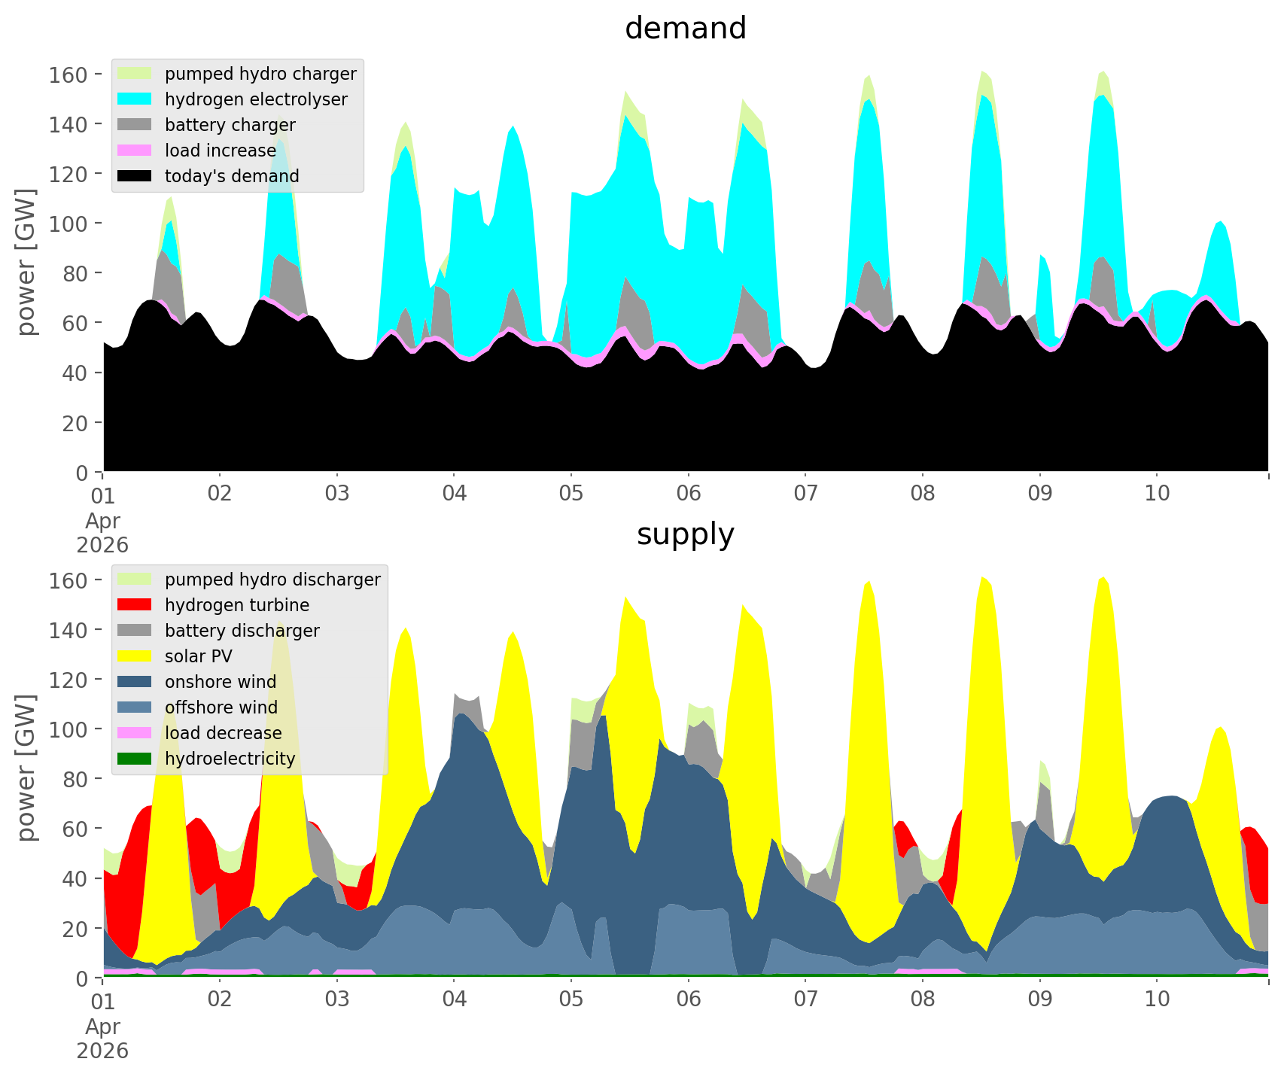Click the 05 date tick on demand chart
This screenshot has height=1077, width=1284.
571,494
